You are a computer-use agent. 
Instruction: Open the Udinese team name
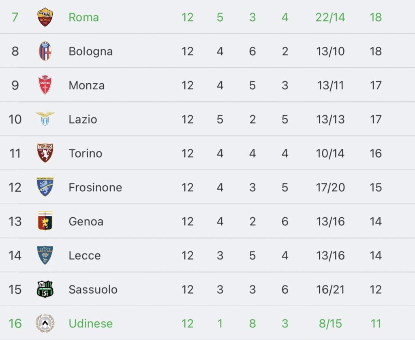pyautogui.click(x=90, y=324)
